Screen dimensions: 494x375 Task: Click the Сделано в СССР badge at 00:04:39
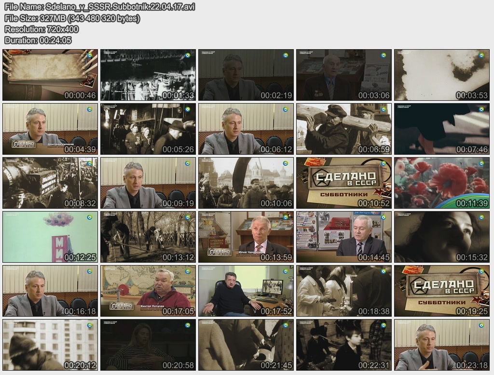click(23, 144)
